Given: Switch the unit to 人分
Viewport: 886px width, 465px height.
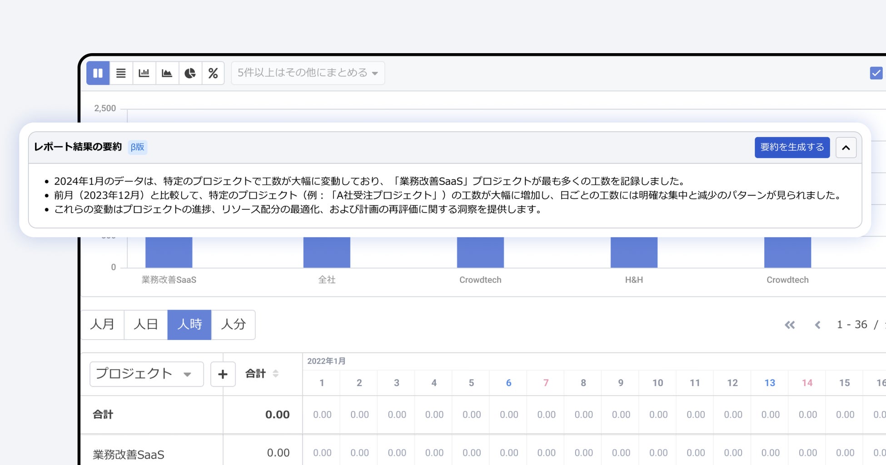Looking at the screenshot, I should (233, 324).
